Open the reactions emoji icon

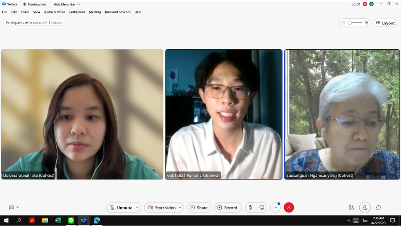pos(262,208)
